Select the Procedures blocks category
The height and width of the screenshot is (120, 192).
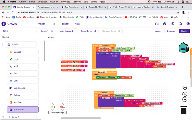point(23,109)
